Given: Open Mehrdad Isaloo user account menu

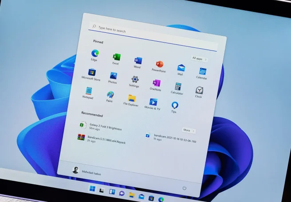Looking at the screenshot, I should point(87,171).
